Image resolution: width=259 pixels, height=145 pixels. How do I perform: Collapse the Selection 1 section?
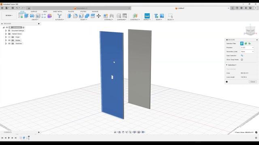(227, 65)
